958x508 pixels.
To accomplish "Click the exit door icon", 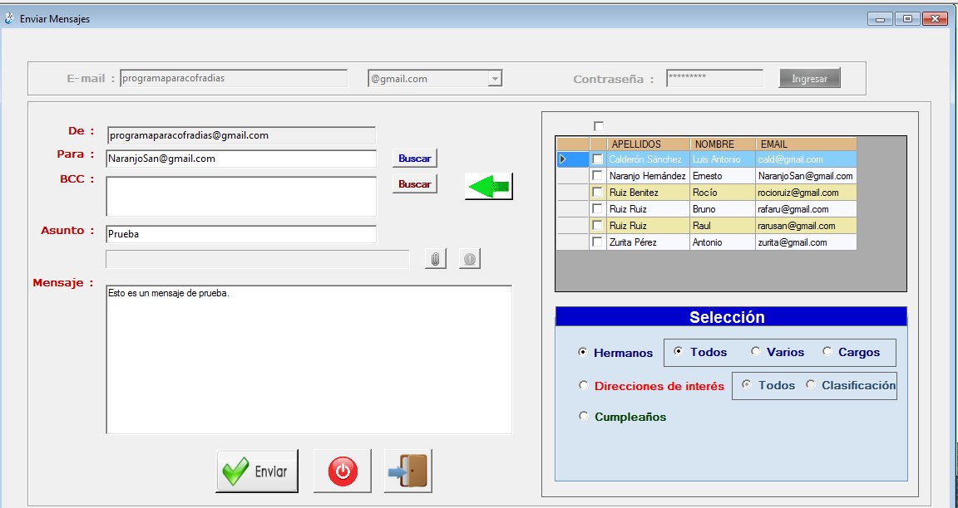I will pyautogui.click(x=408, y=471).
